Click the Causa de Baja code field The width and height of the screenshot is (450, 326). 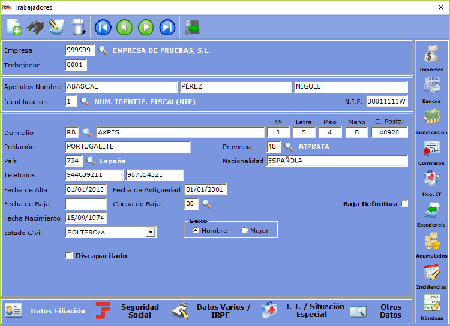(192, 204)
